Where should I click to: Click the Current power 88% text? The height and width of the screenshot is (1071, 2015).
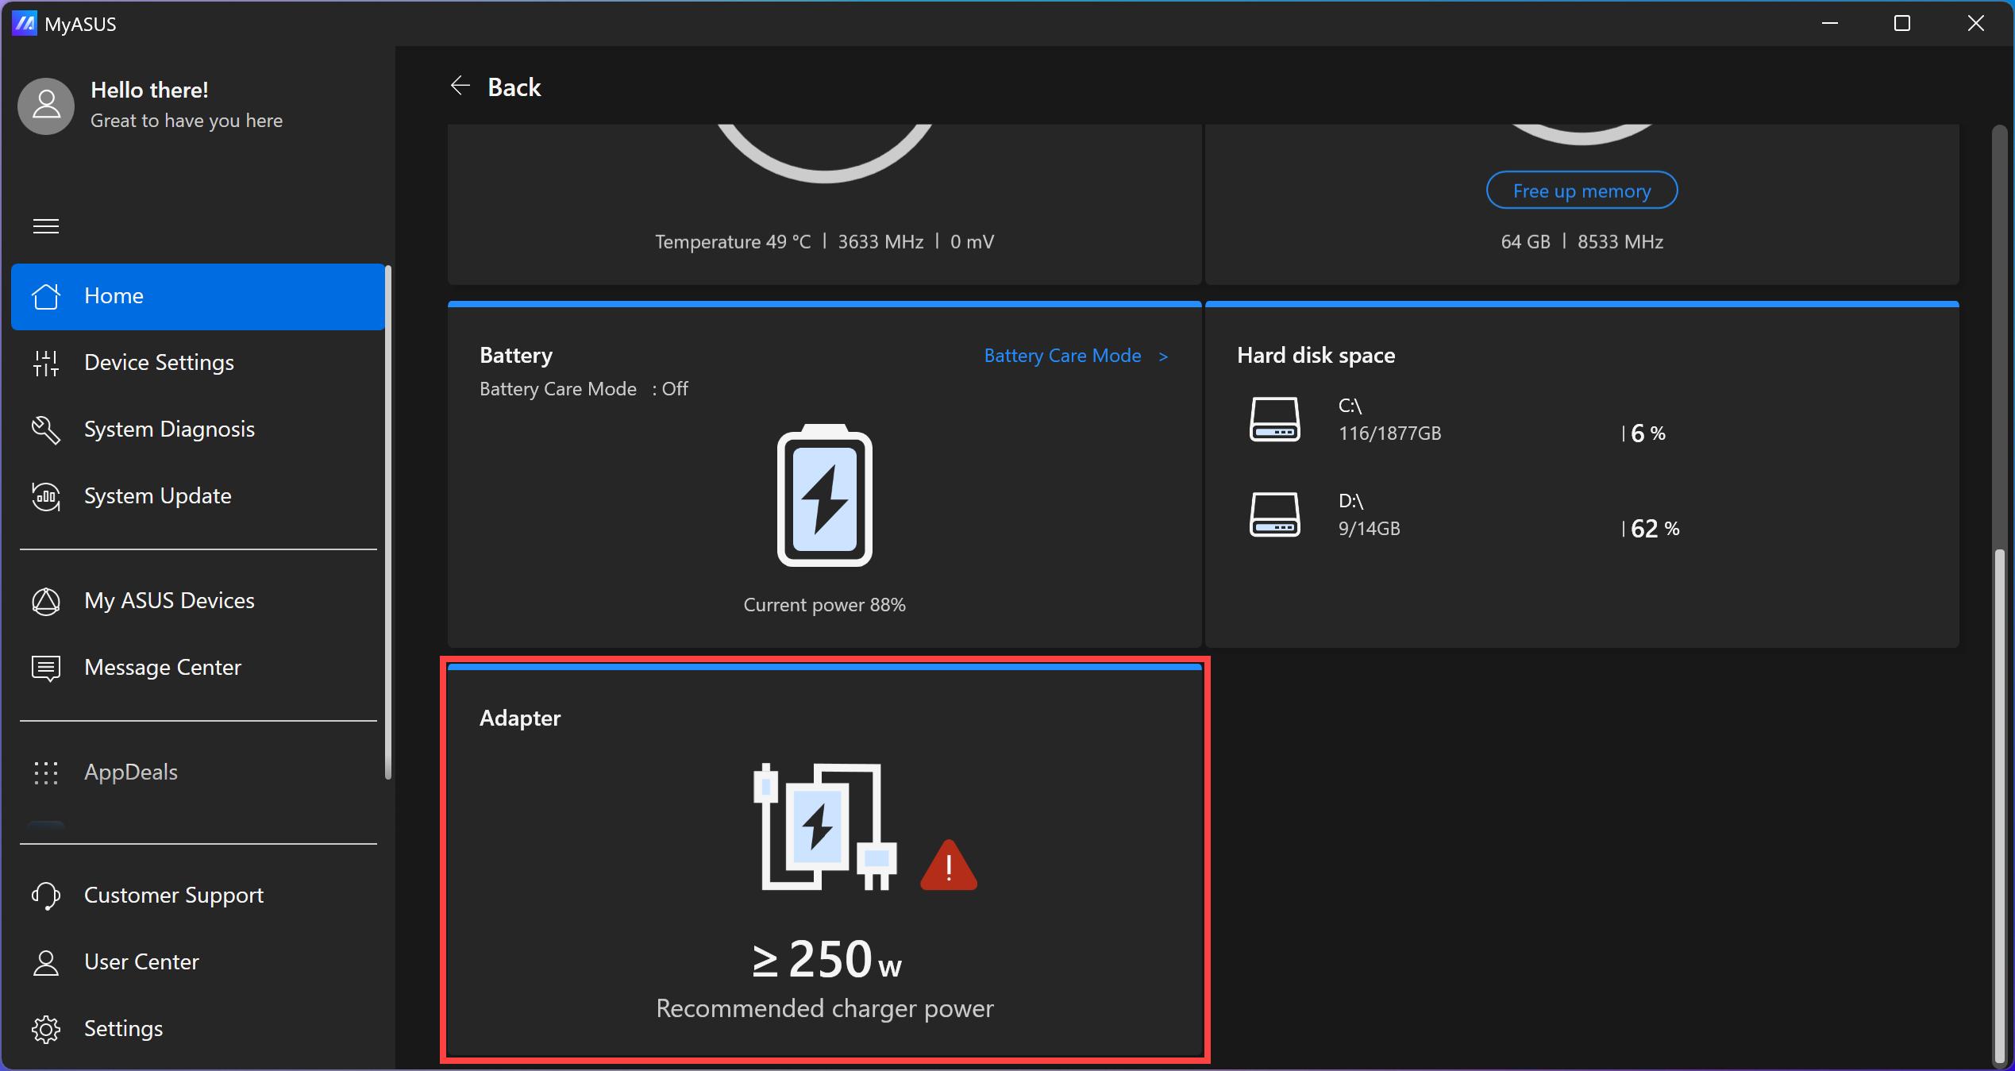click(824, 605)
